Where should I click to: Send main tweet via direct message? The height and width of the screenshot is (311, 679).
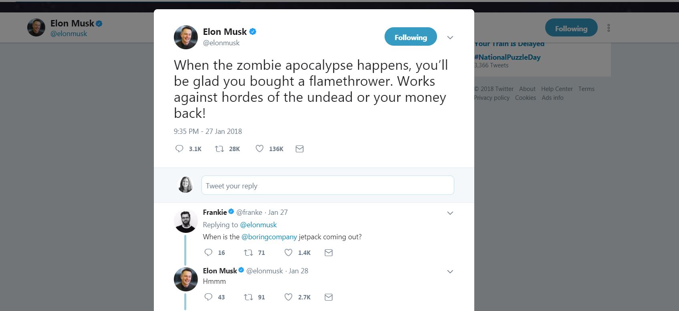coord(299,149)
